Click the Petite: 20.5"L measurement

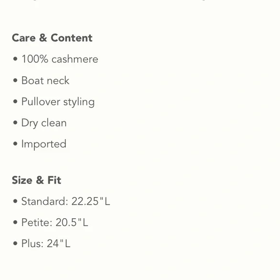(55, 223)
